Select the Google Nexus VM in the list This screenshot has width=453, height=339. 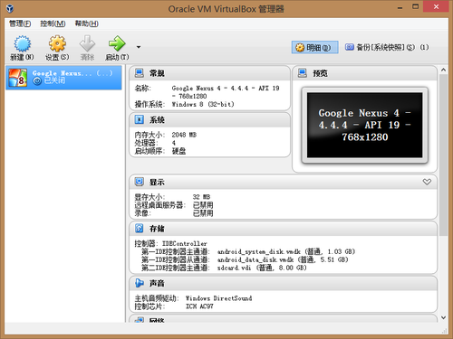tap(63, 78)
